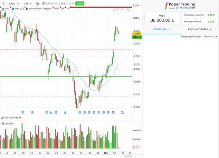Open the chart indicators icon
The height and width of the screenshot is (158, 219).
[37, 4]
